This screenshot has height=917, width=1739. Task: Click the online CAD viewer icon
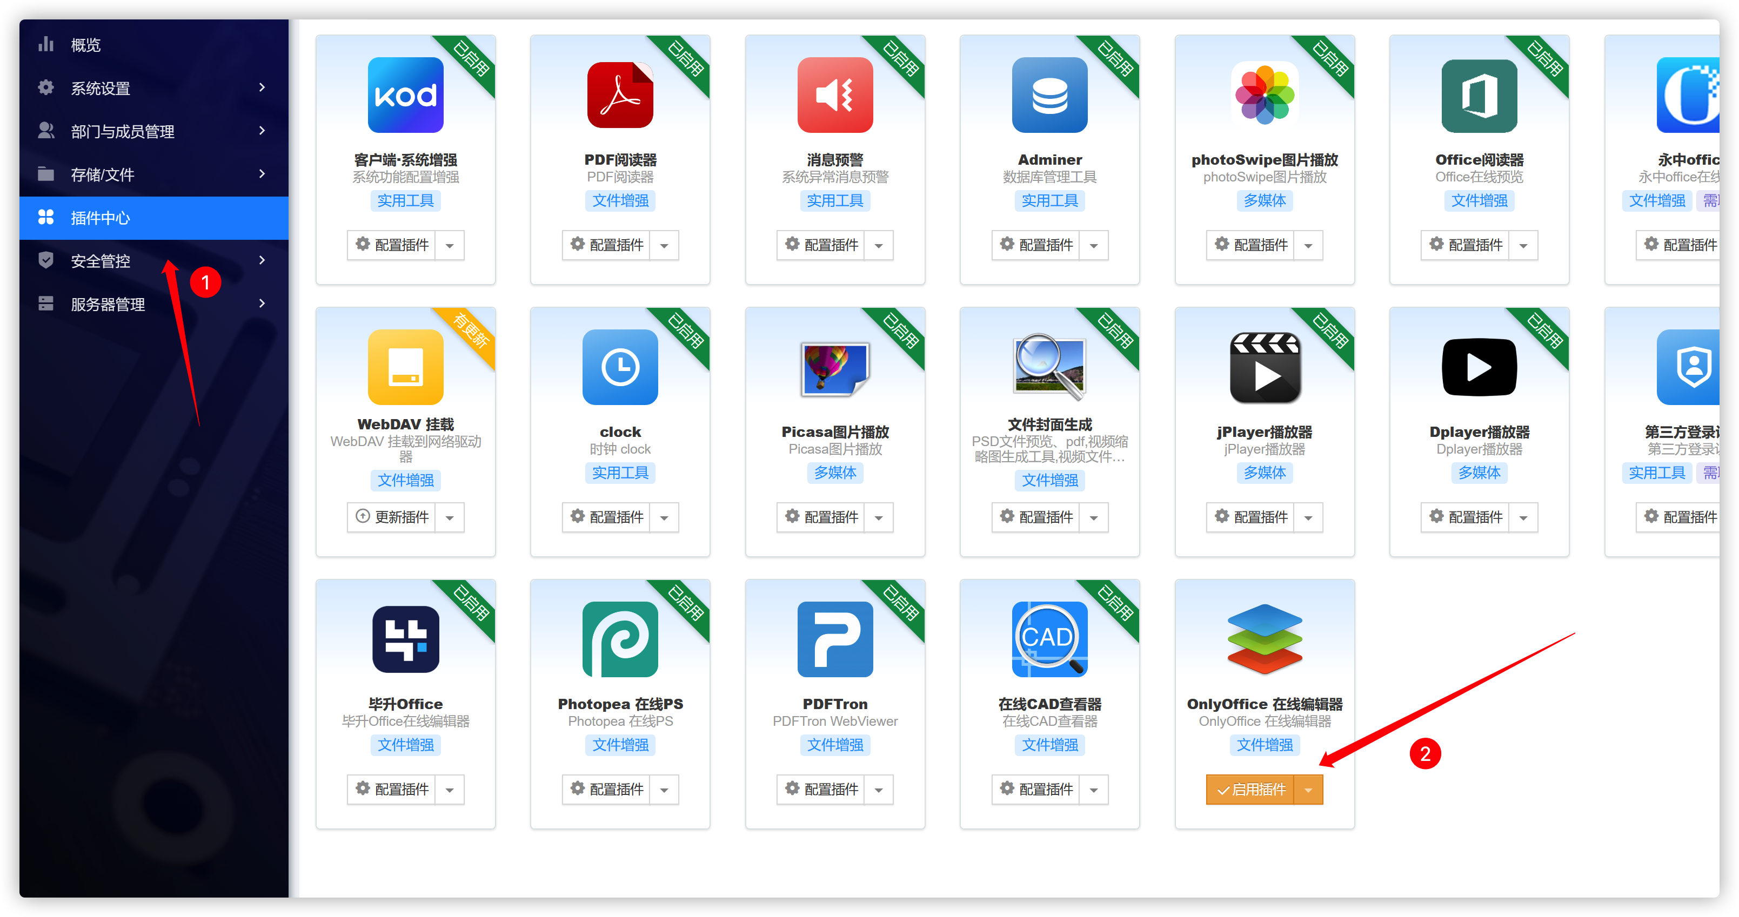click(1049, 639)
